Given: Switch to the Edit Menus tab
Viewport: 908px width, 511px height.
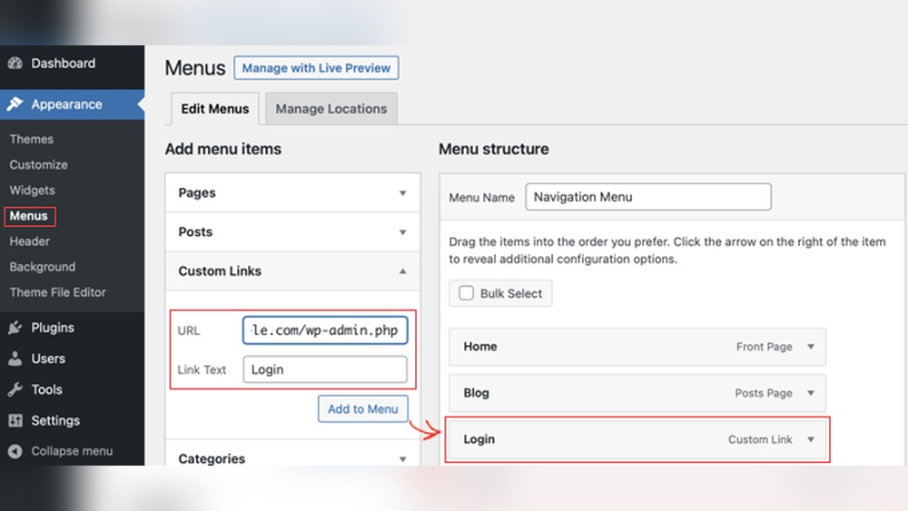Looking at the screenshot, I should 215,109.
